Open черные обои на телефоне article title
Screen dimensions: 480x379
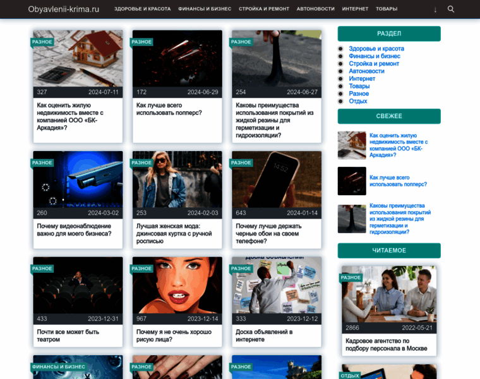268,234
